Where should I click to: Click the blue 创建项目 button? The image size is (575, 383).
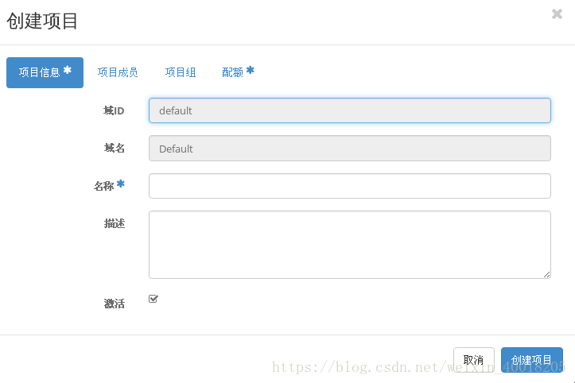tap(532, 360)
